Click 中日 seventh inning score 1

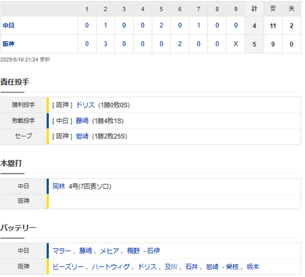click(198, 25)
